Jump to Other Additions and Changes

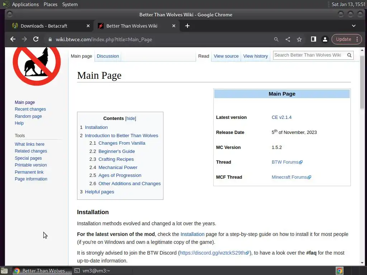tap(129, 184)
